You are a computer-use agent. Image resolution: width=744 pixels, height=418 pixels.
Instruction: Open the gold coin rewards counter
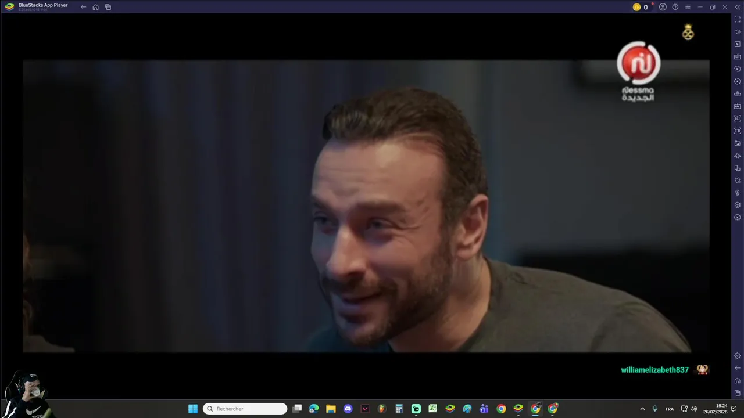tap(641, 7)
